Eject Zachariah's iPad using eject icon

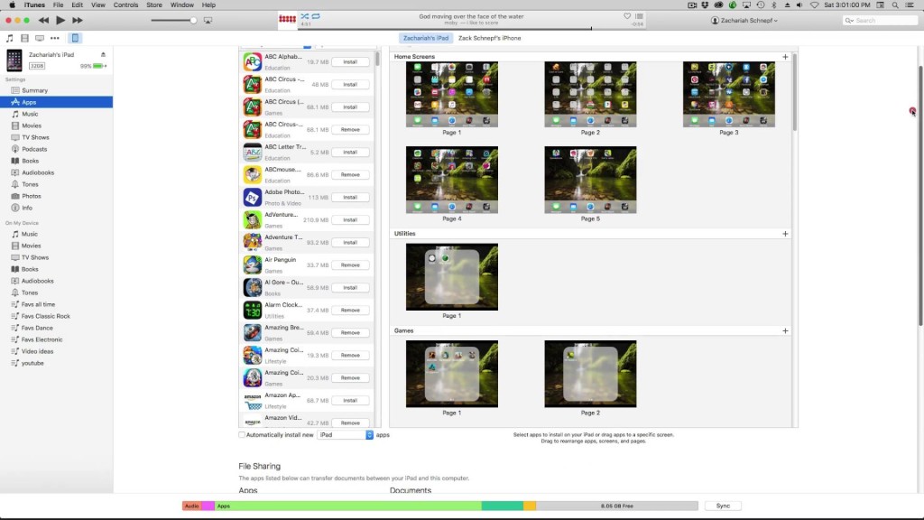(x=104, y=54)
